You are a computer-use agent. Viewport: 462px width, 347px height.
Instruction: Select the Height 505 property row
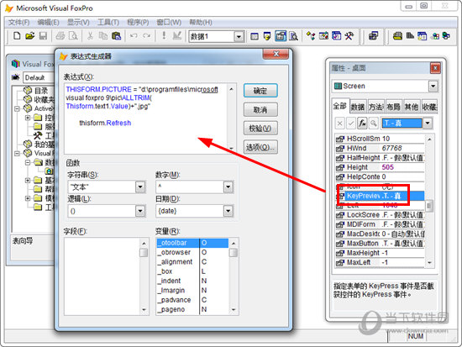tap(380, 167)
